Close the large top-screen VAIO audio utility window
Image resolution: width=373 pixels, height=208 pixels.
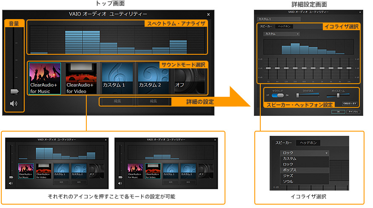tap(208, 14)
